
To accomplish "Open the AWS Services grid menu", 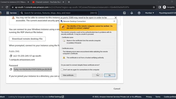I will [x=8, y=13].
